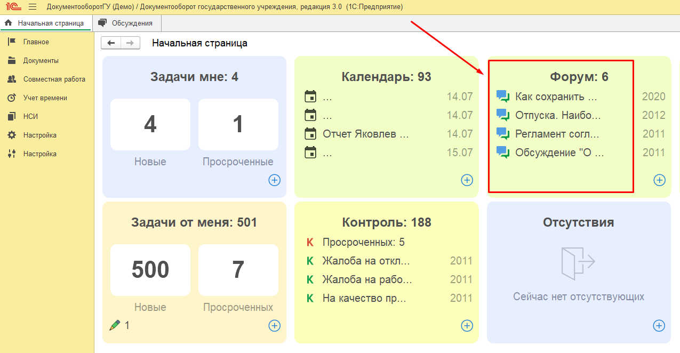
Task: Open forum topic Как сохранить
Action: [557, 97]
